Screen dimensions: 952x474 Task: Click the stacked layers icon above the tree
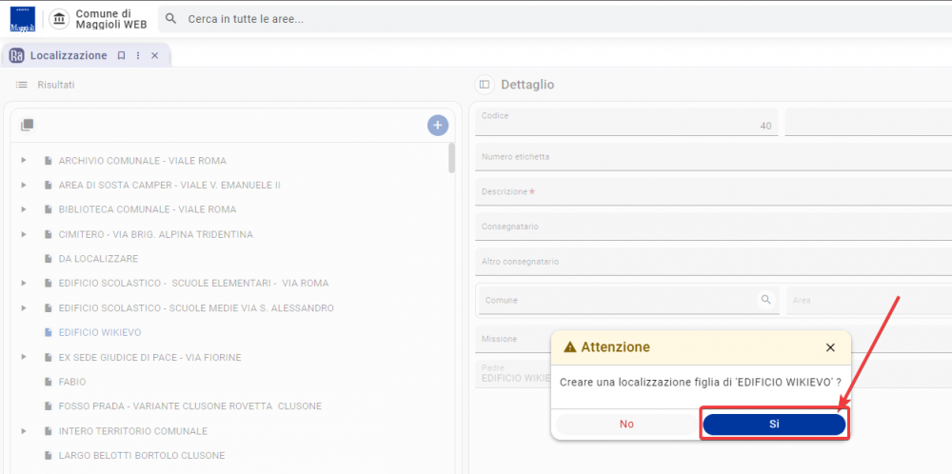[27, 125]
